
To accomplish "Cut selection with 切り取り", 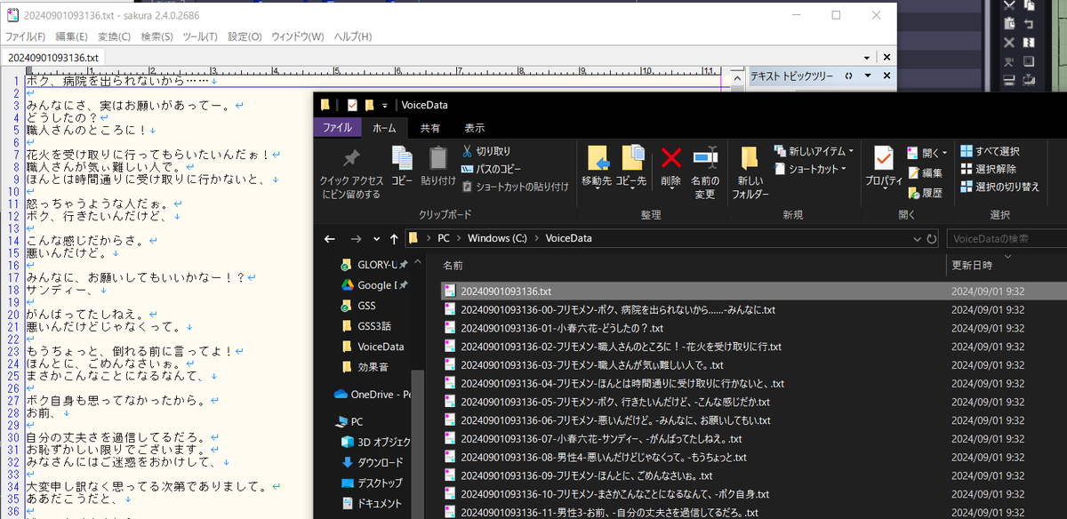I will click(x=486, y=151).
